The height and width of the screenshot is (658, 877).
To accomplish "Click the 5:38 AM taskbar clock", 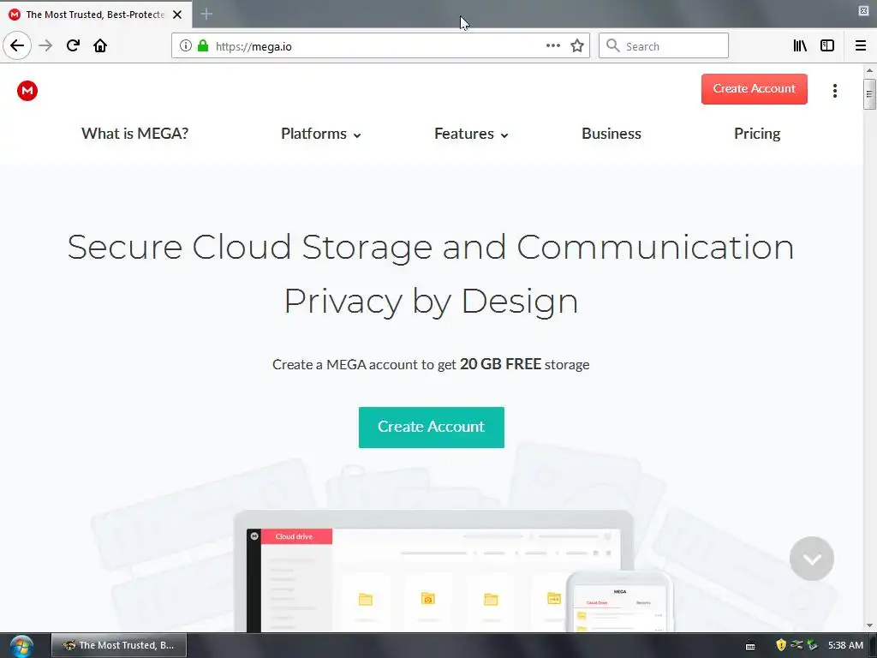I will point(845,645).
